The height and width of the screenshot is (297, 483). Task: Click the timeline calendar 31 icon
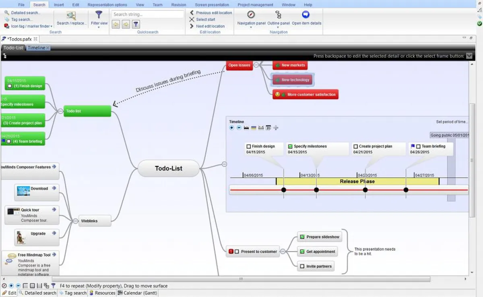point(268,128)
